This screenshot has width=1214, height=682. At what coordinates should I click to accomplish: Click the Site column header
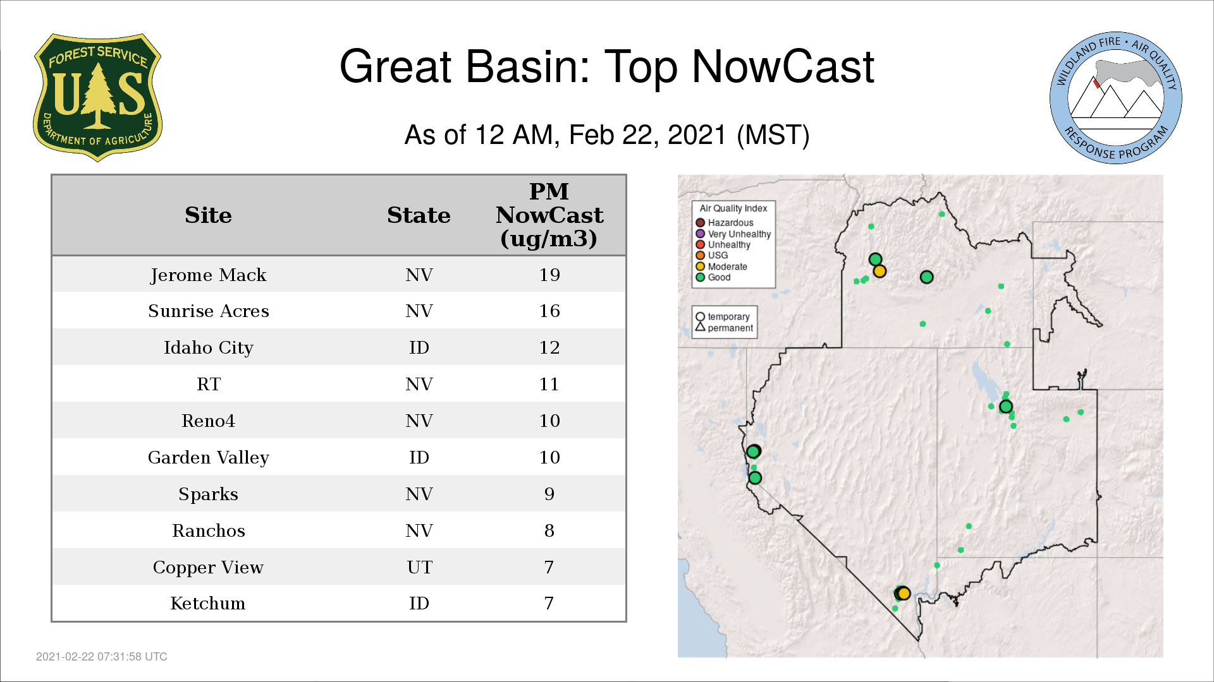click(x=208, y=215)
